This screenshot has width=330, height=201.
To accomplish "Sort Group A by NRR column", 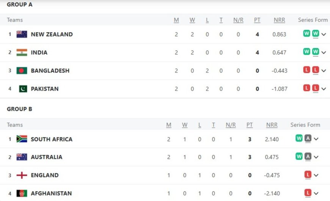I will pyautogui.click(x=279, y=20).
